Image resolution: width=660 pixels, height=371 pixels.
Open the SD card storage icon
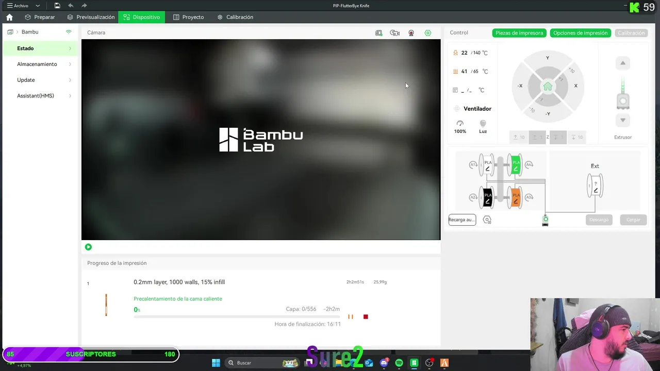pyautogui.click(x=378, y=33)
